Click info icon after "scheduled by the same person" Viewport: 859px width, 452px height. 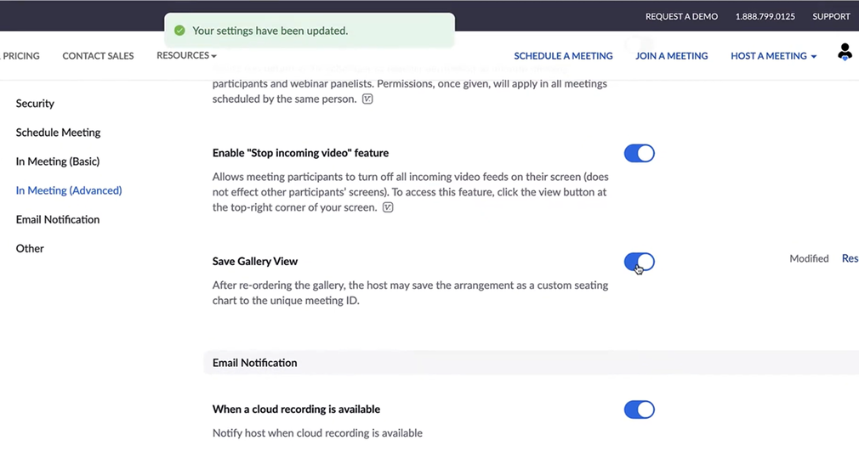367,99
